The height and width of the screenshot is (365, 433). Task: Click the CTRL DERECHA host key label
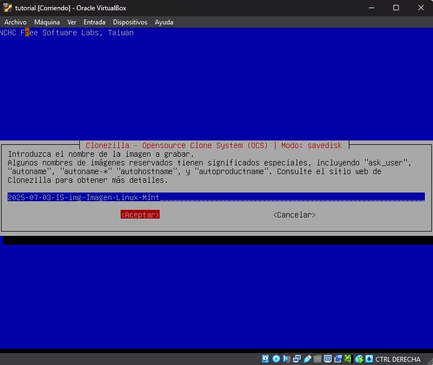[x=398, y=359]
